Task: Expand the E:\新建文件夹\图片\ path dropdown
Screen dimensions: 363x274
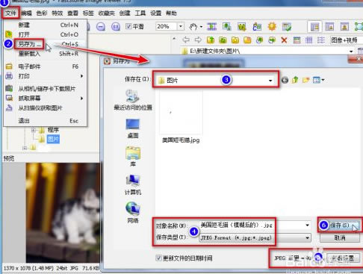Action: coord(351,52)
